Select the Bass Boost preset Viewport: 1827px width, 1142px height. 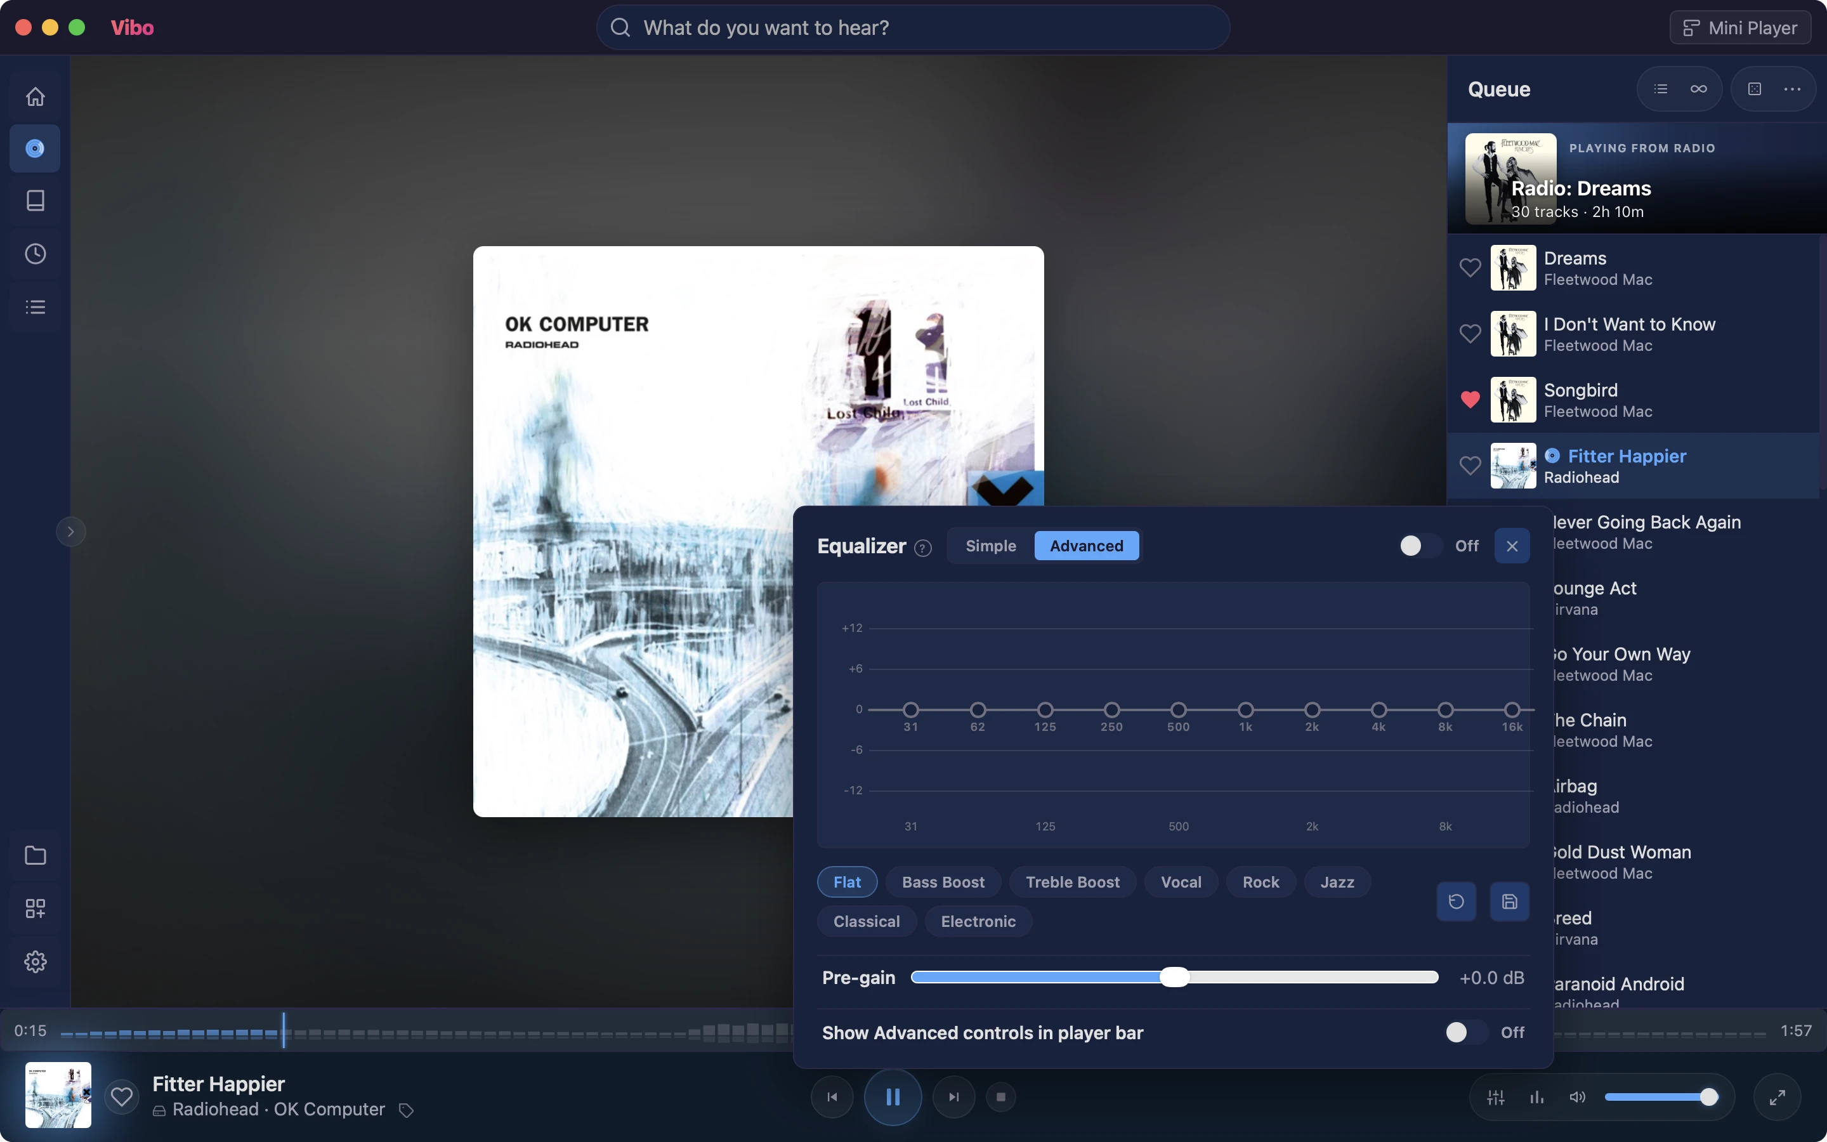click(x=943, y=882)
